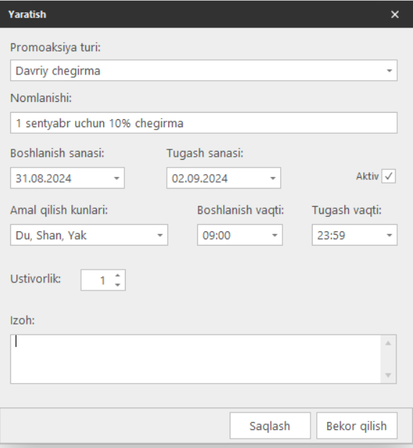
Task: Increase Ustivorlik value with up arrow
Action: [117, 275]
